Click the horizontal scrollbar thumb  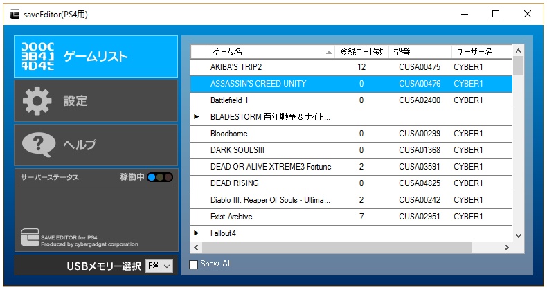click(337, 248)
